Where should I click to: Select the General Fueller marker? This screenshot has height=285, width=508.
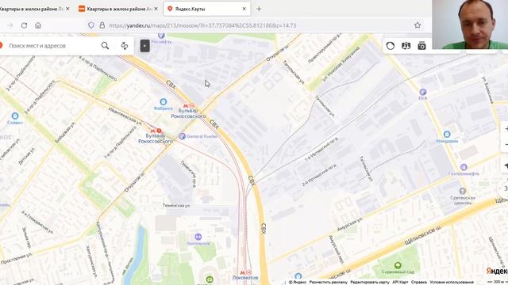[x=182, y=136]
